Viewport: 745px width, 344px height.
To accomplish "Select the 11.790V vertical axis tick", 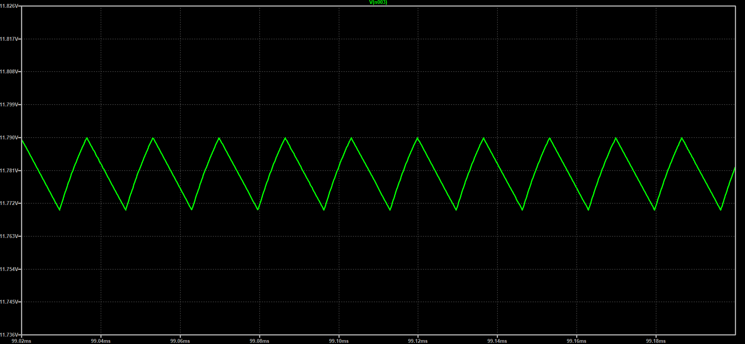I will (x=9, y=138).
